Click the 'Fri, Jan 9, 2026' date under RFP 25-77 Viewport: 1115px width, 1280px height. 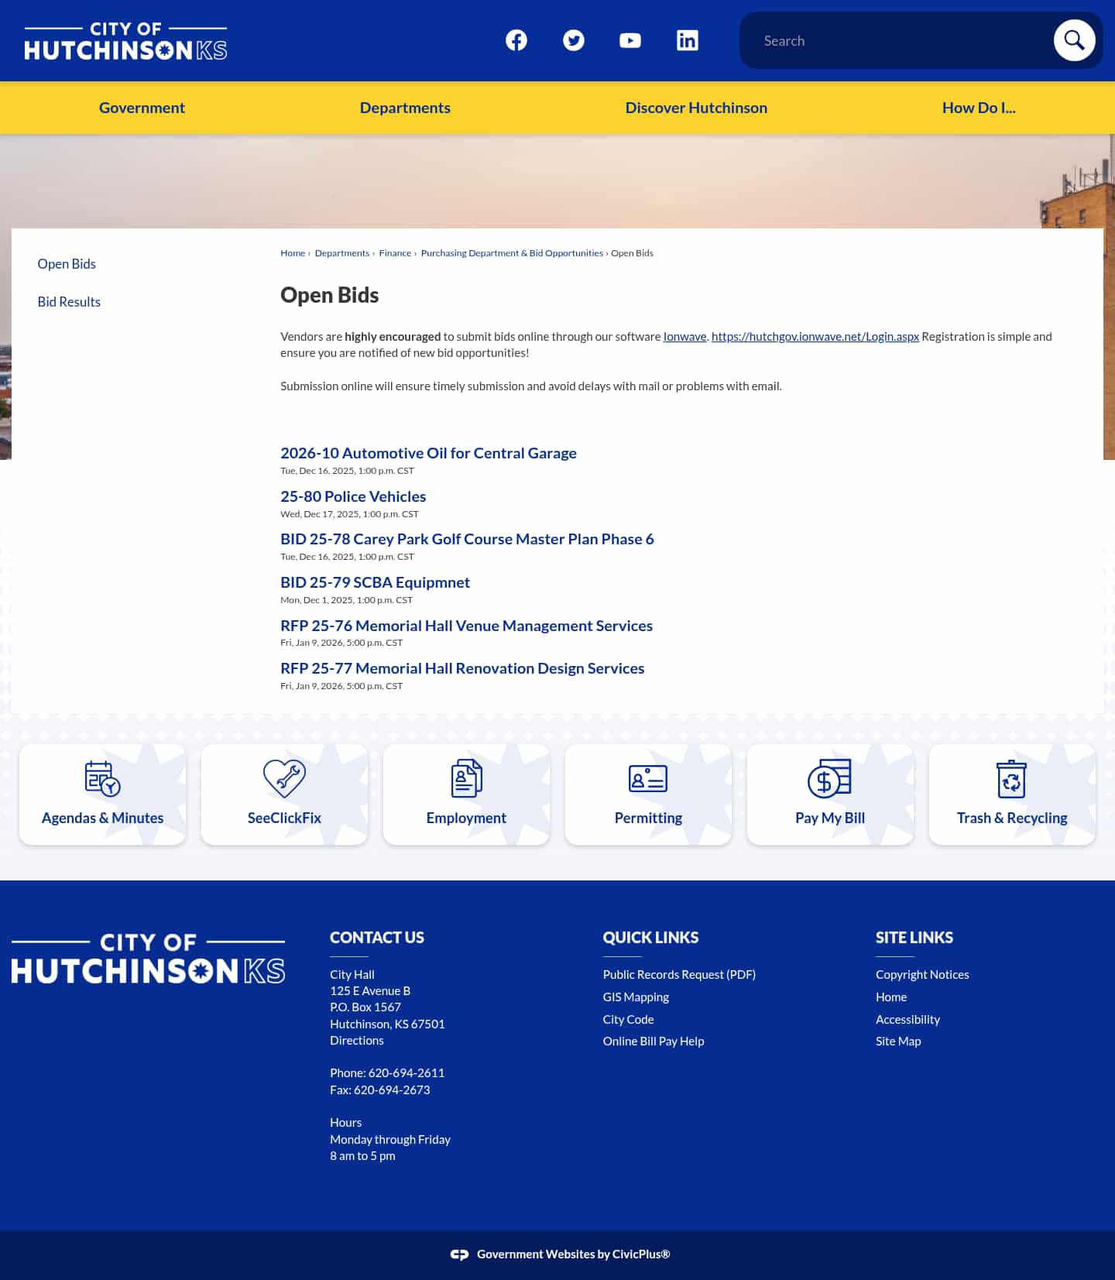point(341,686)
